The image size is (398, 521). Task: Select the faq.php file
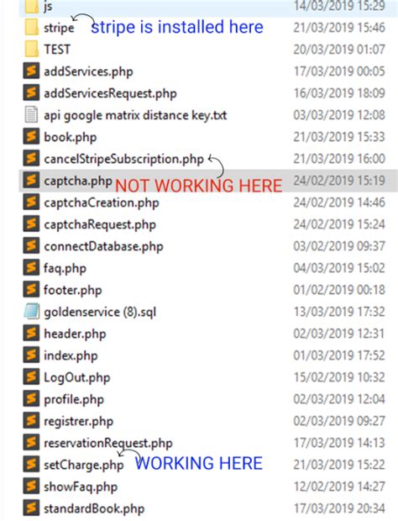coord(65,268)
